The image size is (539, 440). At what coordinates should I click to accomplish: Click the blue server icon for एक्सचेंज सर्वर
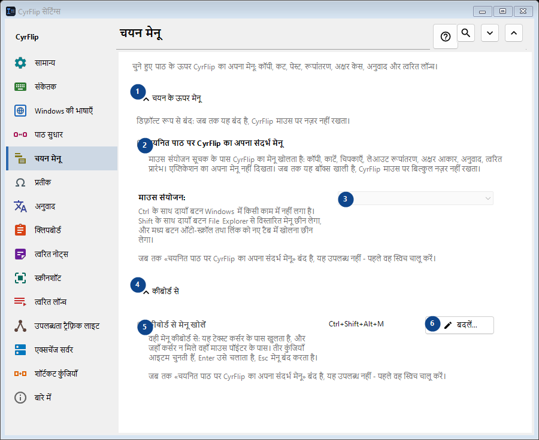click(x=20, y=350)
